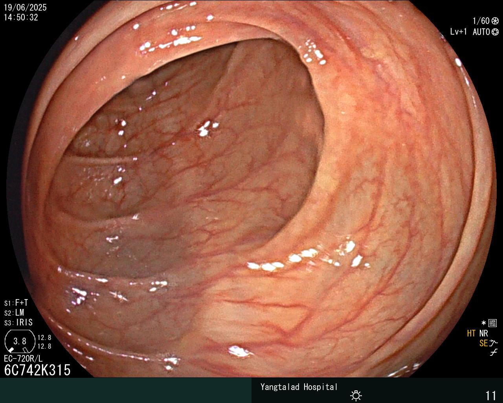The height and width of the screenshot is (403, 503).
Task: Click the tone curve icon below SE
Action: click(494, 353)
